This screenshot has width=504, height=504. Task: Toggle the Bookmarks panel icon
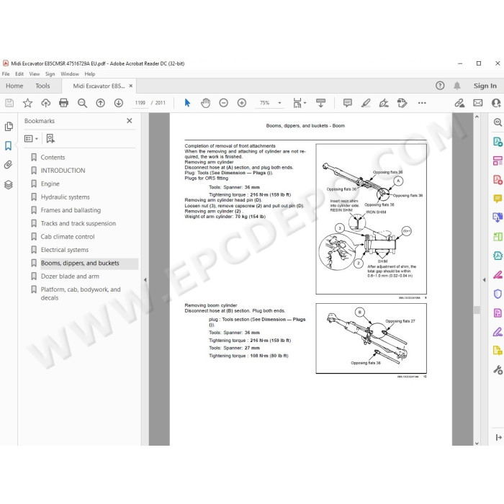(x=9, y=145)
